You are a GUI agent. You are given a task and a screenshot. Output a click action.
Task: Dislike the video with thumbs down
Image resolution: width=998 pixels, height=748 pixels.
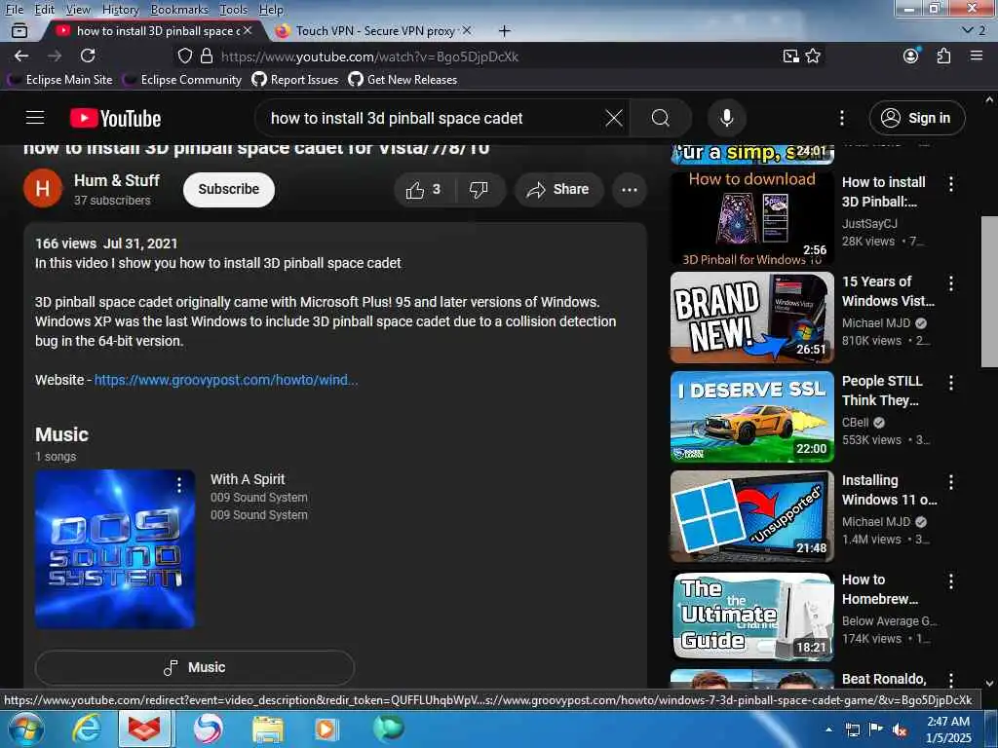pyautogui.click(x=479, y=189)
